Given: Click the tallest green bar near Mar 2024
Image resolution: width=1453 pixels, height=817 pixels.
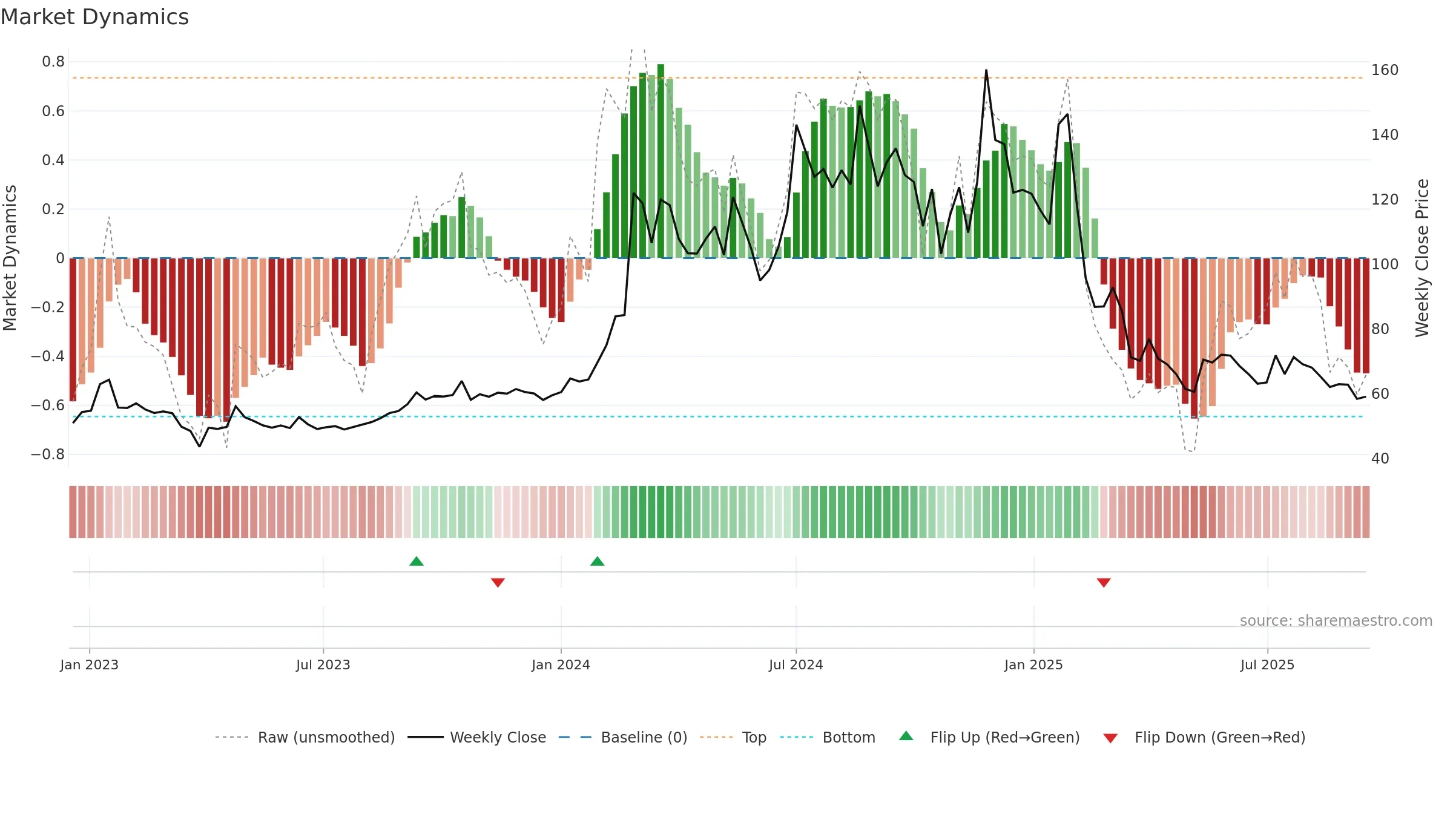Looking at the screenshot, I should point(661,161).
